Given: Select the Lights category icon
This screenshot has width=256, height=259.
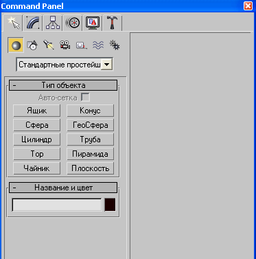Looking at the screenshot, I should point(49,45).
